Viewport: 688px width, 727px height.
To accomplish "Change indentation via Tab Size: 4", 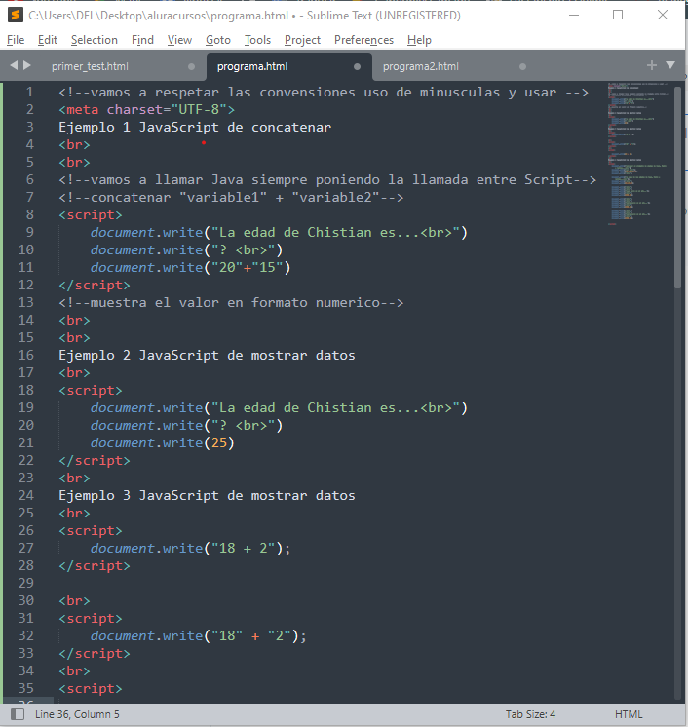I will [530, 714].
